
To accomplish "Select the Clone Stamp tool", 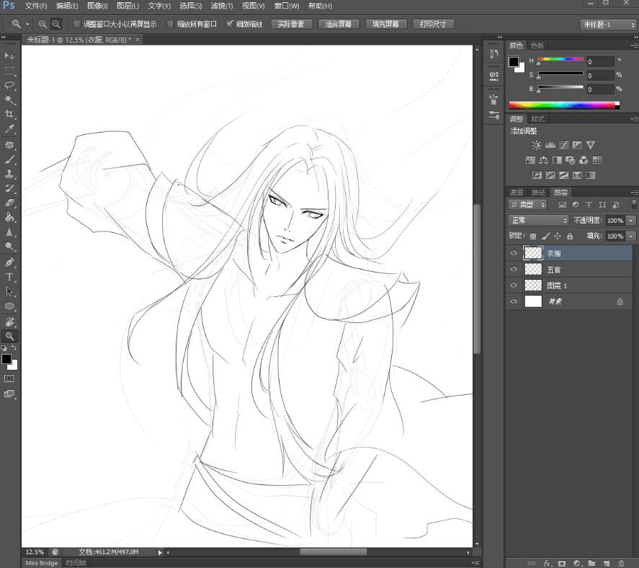I will pyautogui.click(x=9, y=174).
